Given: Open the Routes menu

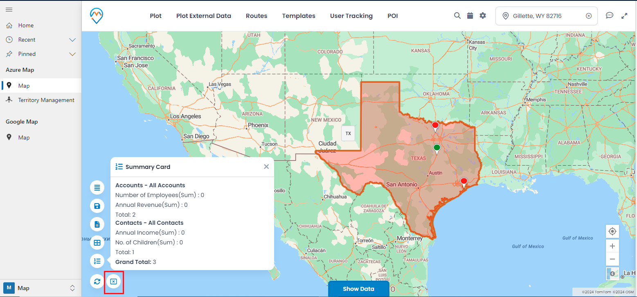Looking at the screenshot, I should tap(257, 16).
